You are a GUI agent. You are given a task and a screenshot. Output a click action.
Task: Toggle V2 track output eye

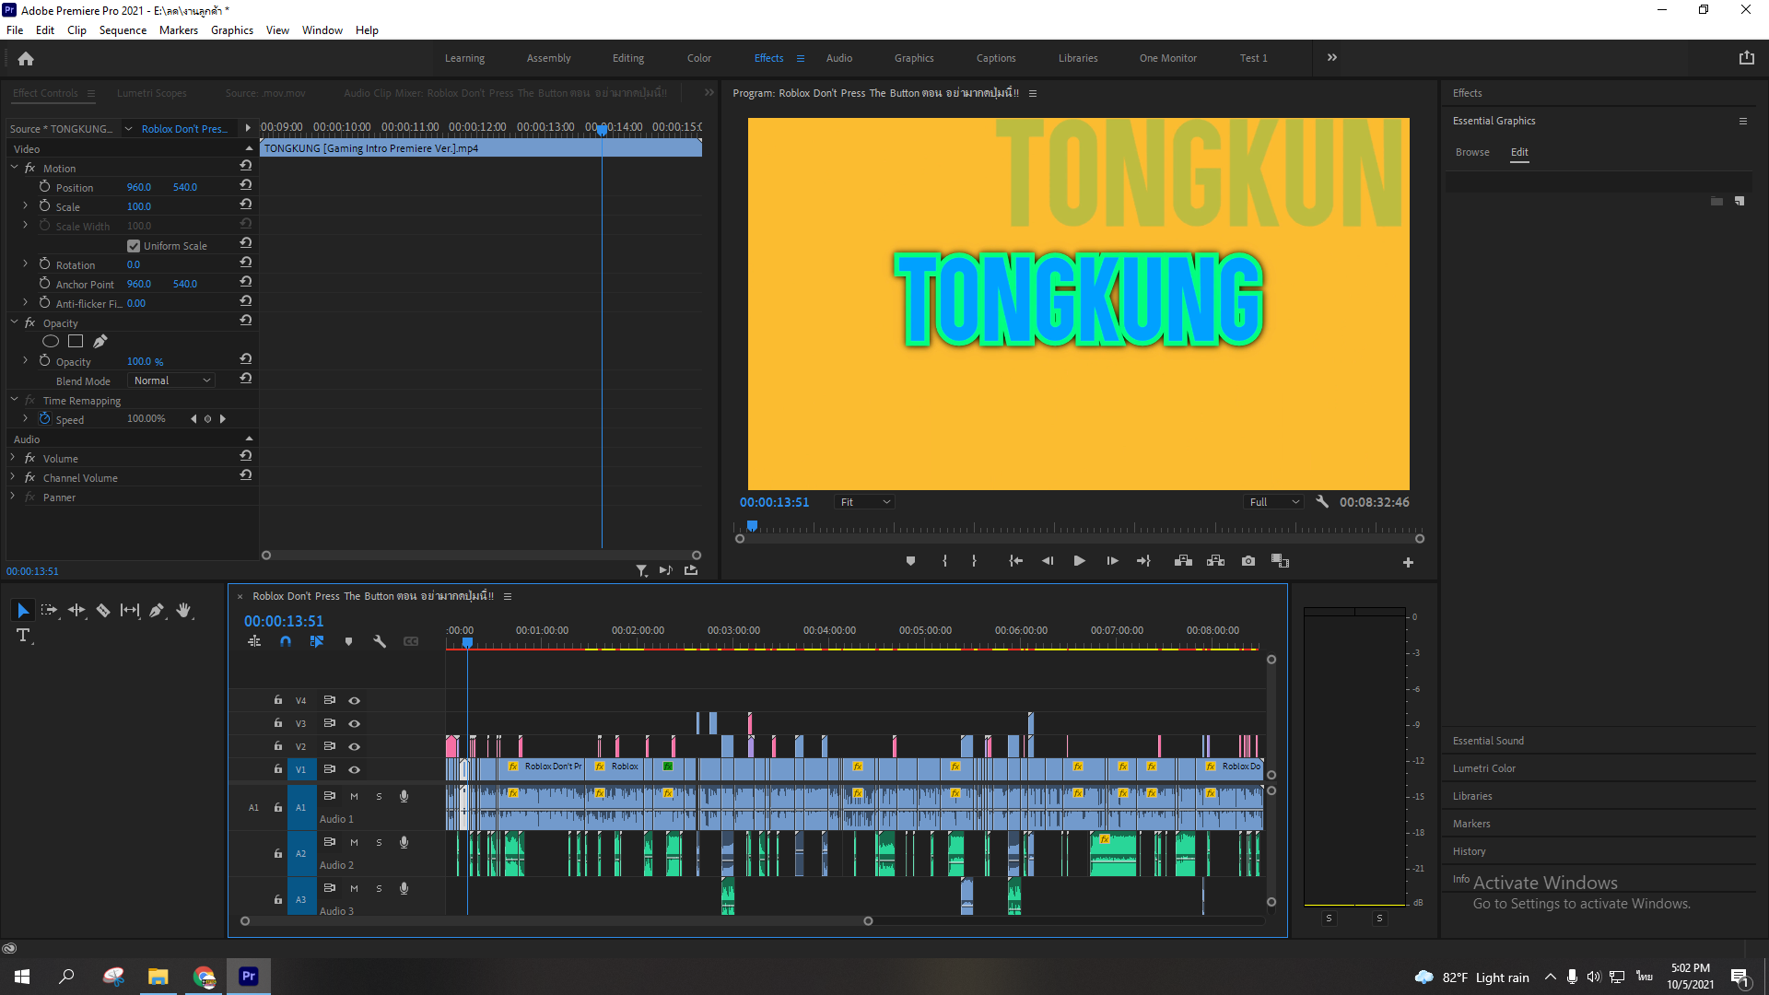coord(354,746)
